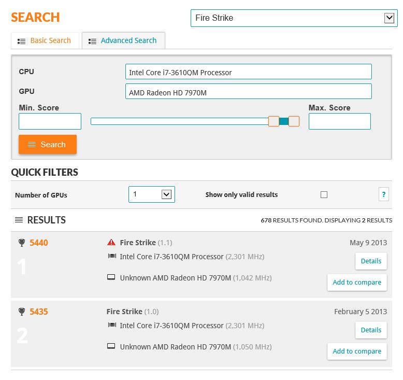
Task: Focus the Min. Score input field
Action: click(50, 121)
